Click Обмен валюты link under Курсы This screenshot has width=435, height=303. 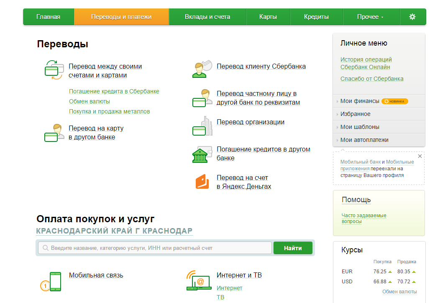tap(399, 292)
